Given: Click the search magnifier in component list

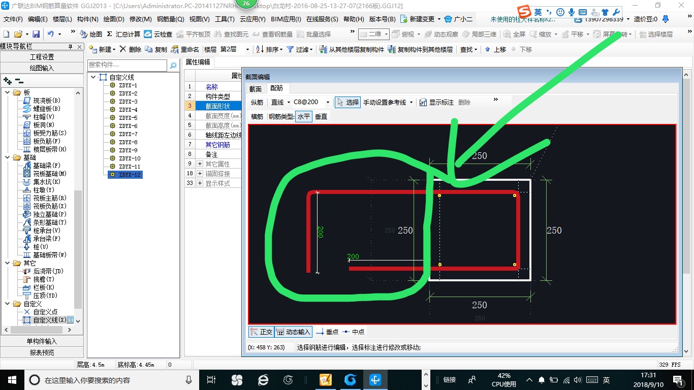Looking at the screenshot, I should (173, 65).
